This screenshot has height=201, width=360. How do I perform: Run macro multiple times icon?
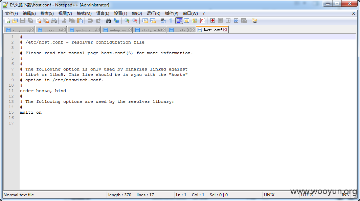[236, 21]
